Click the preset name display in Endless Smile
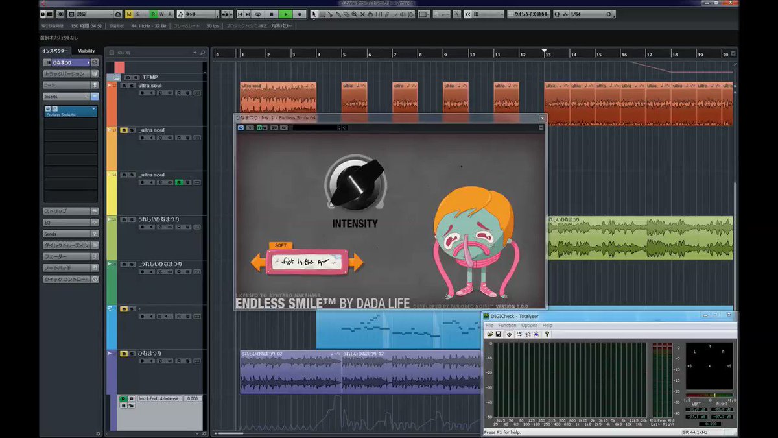Image resolution: width=778 pixels, height=438 pixels. point(308,262)
